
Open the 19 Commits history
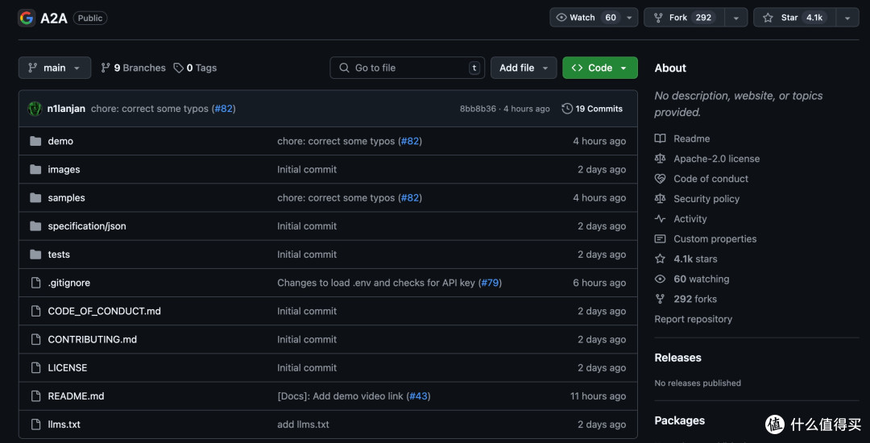click(592, 109)
